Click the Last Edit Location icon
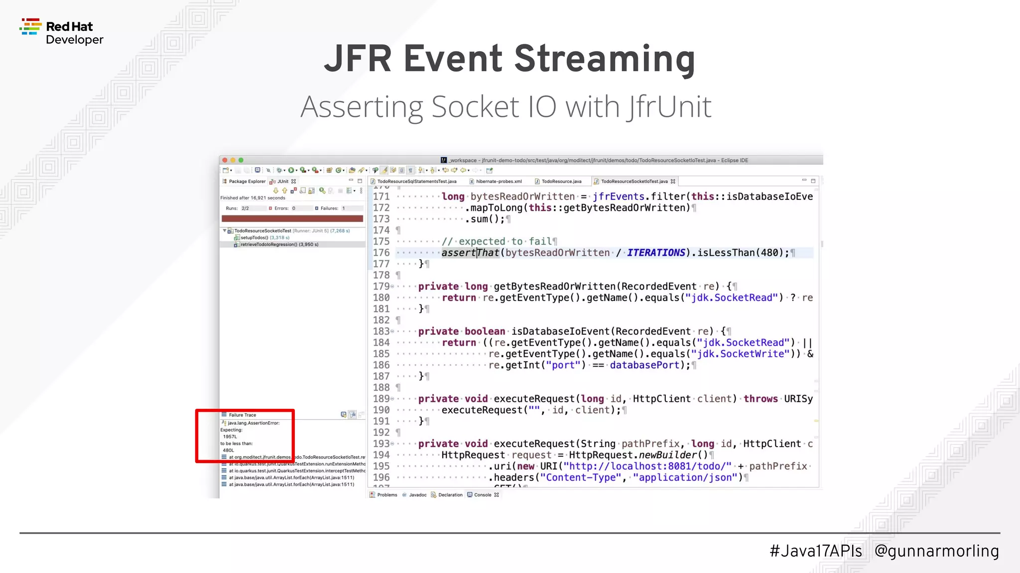The width and height of the screenshot is (1020, 573). click(445, 170)
